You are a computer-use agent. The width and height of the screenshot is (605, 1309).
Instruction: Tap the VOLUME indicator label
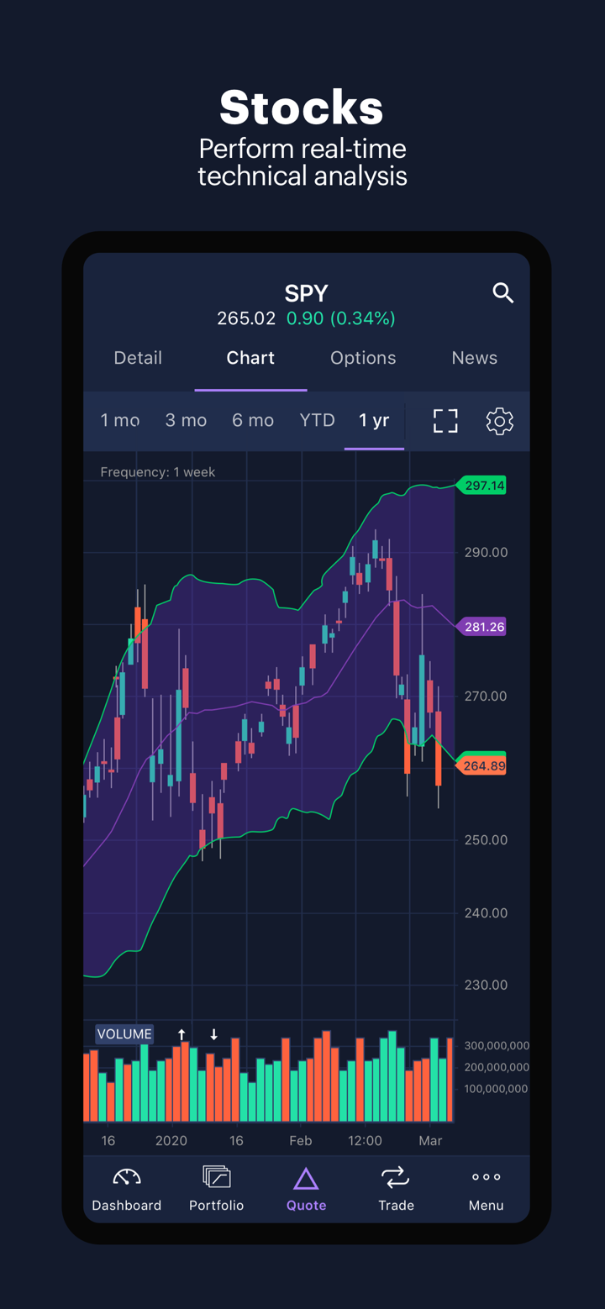pyautogui.click(x=124, y=1034)
